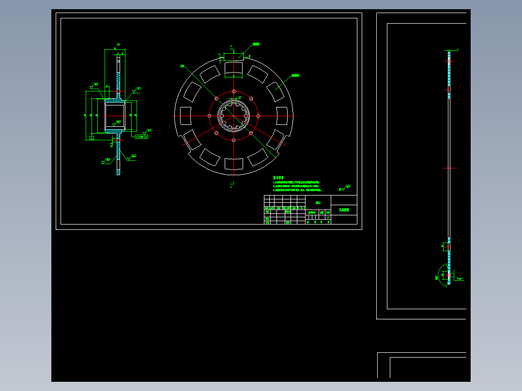Click the top rivet hole on red circle
The image size is (522, 391).
(x=234, y=91)
